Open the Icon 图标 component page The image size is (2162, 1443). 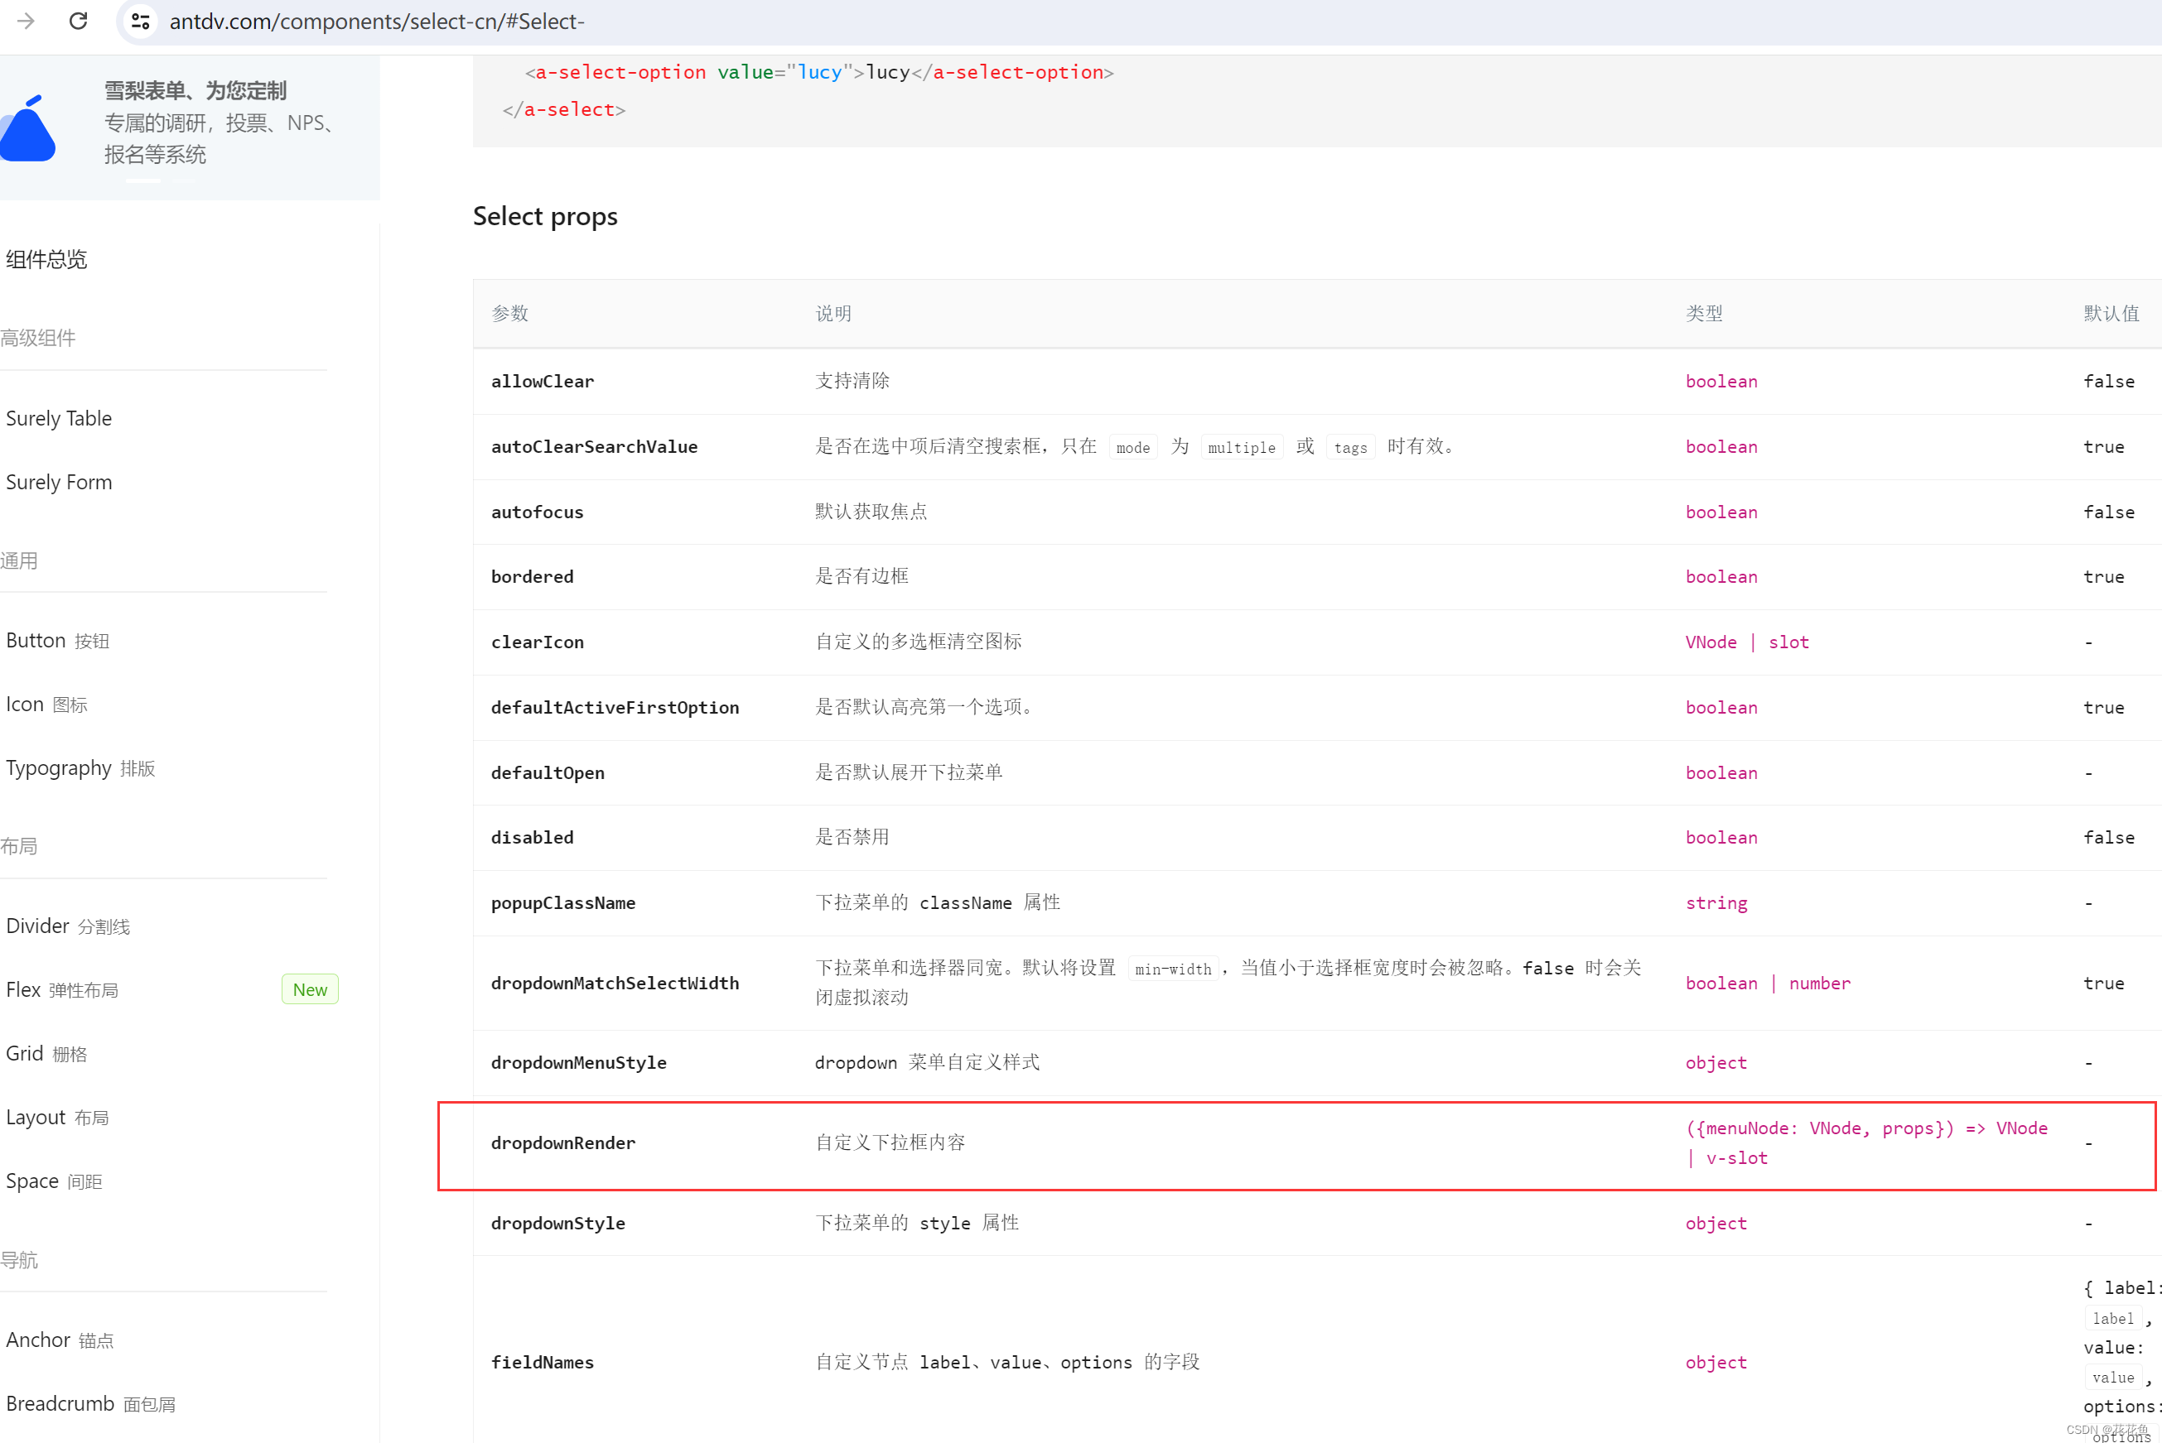click(x=47, y=705)
